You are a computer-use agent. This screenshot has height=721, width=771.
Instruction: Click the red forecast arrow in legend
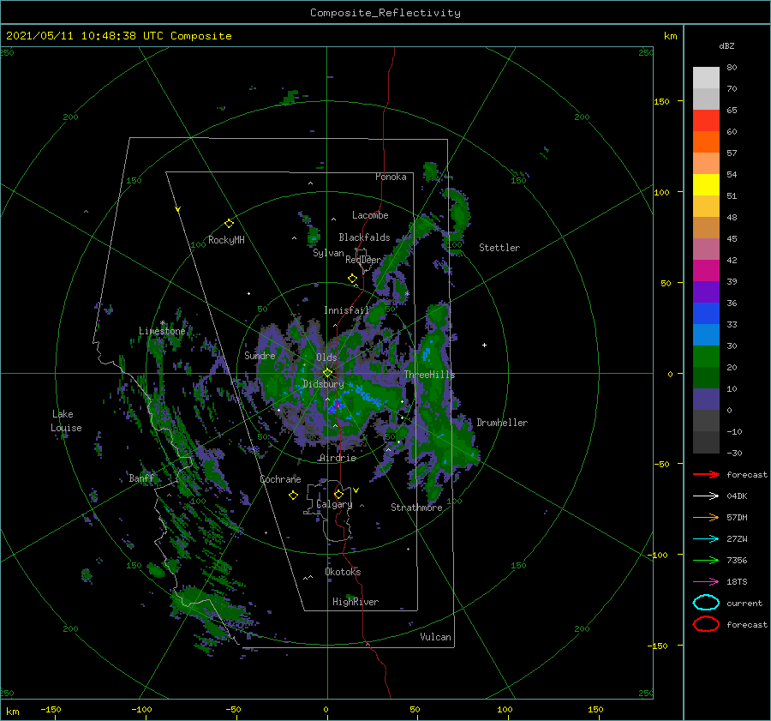point(706,474)
